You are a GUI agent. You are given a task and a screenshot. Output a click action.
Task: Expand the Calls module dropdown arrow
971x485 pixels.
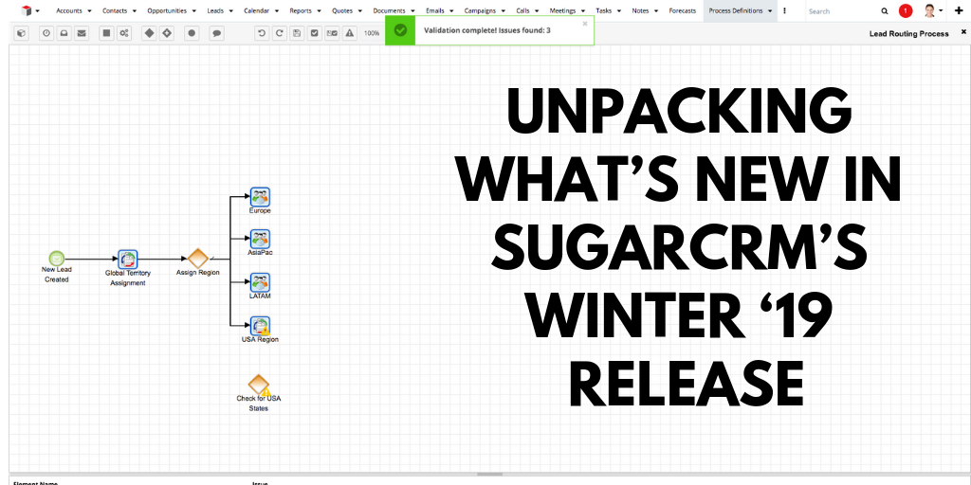pos(537,11)
